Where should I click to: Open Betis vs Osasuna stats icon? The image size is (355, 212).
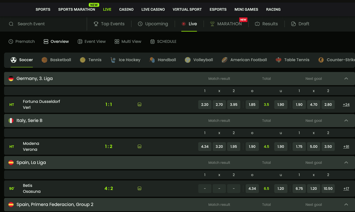coord(139,188)
